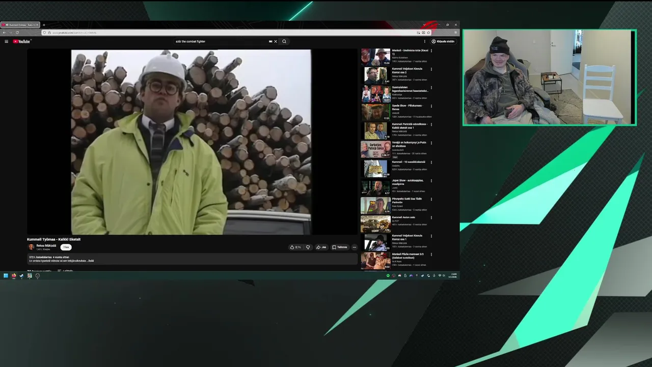Open Reksa Mäkipää channel name link
Viewport: 652px width, 367px height.
tap(46, 246)
